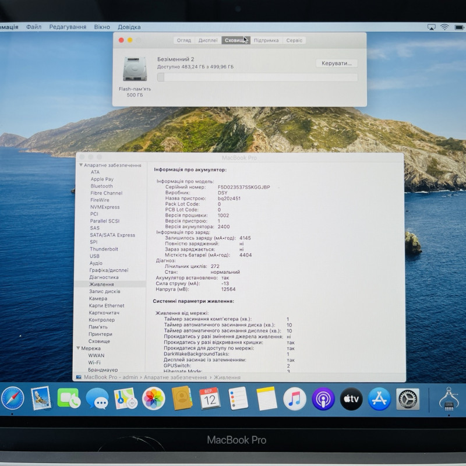Select Діагностика in the sidebar
This screenshot has width=466, height=466.
(x=104, y=277)
